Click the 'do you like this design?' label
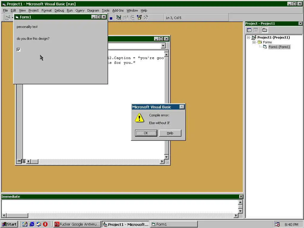Screen dimensions: 304x228 [x=33, y=39]
